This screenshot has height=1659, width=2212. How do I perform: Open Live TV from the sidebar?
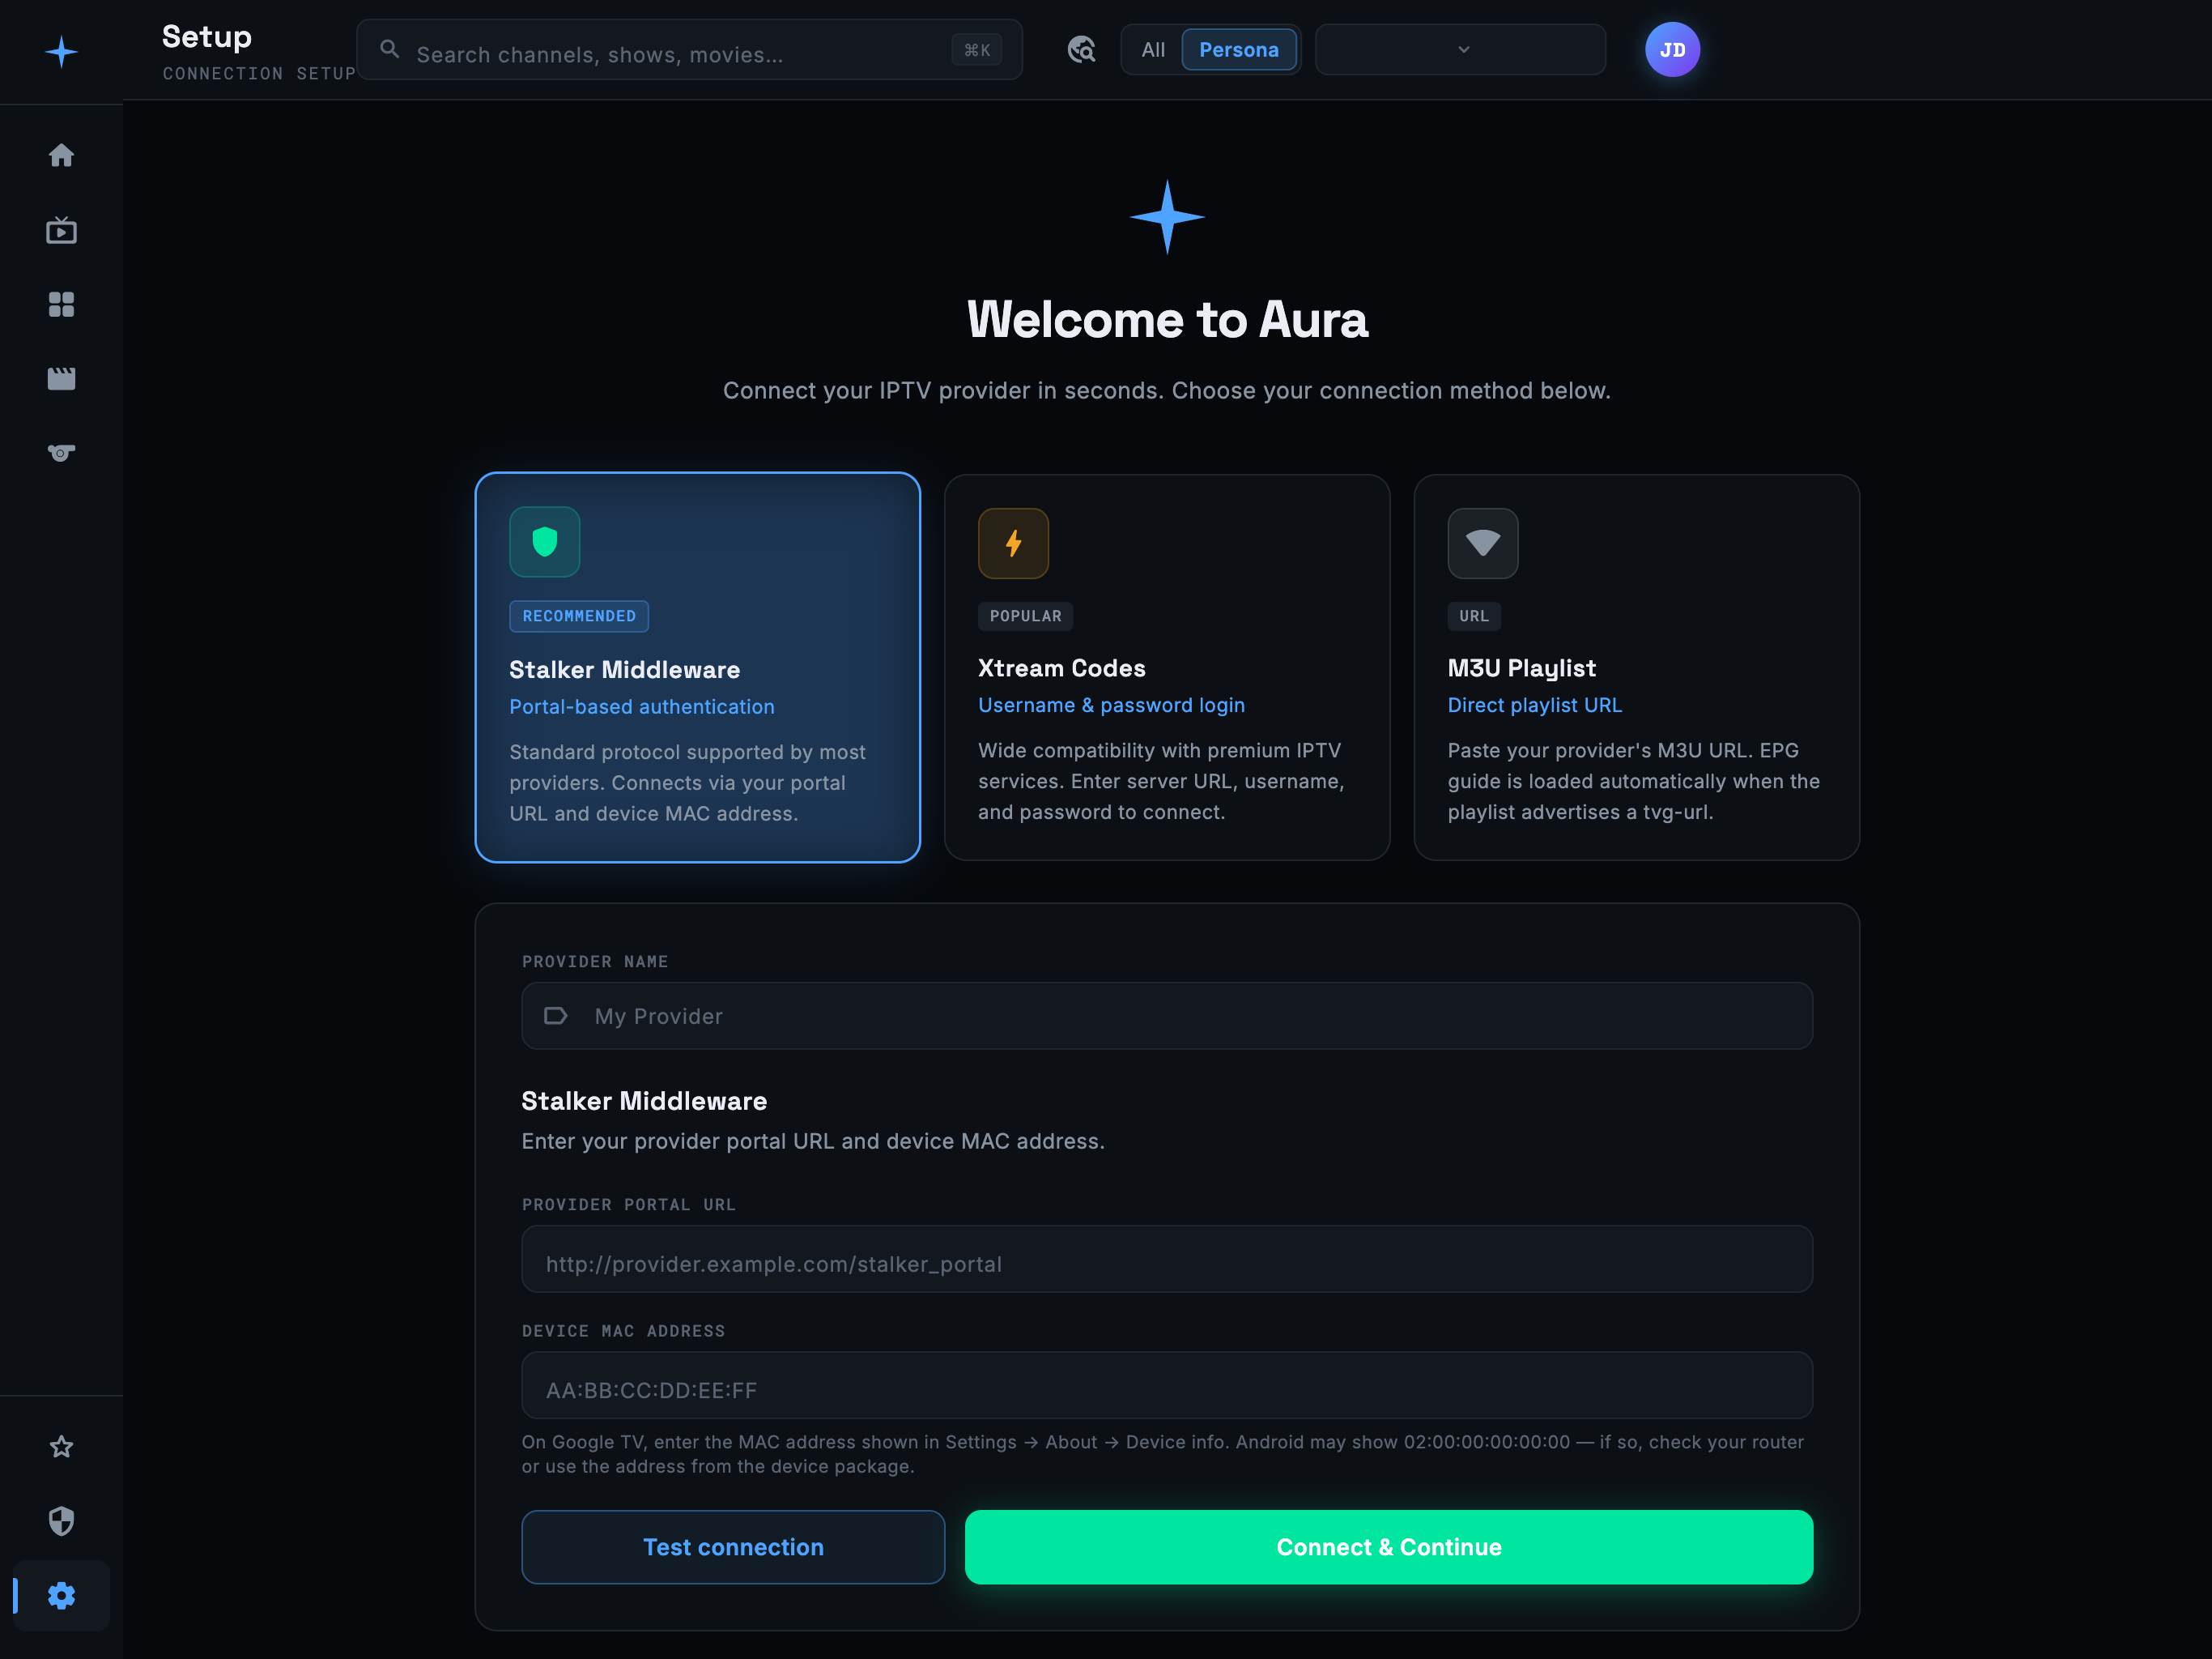pyautogui.click(x=61, y=230)
